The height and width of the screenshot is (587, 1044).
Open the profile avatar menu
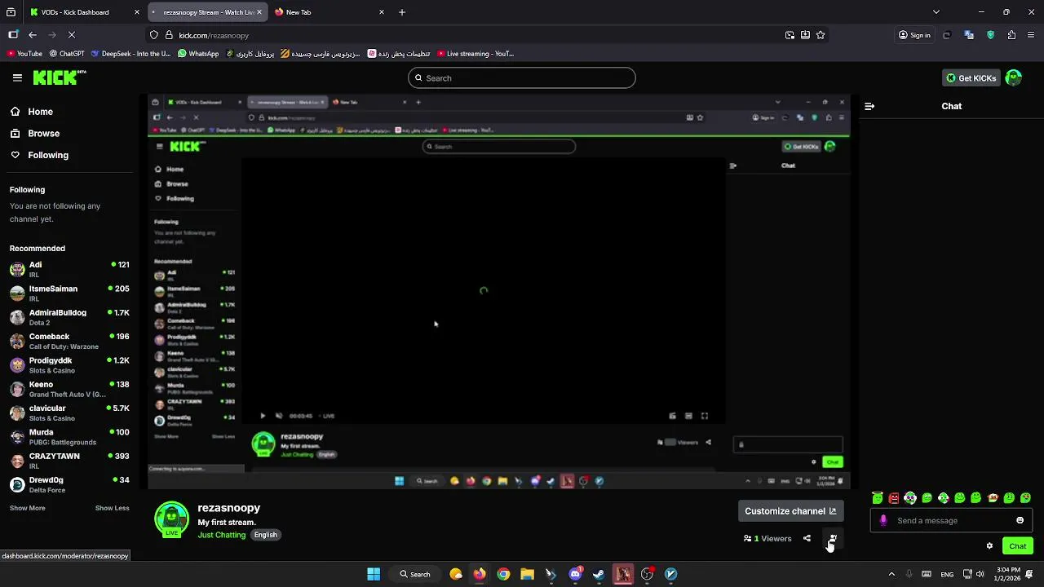(x=1013, y=77)
